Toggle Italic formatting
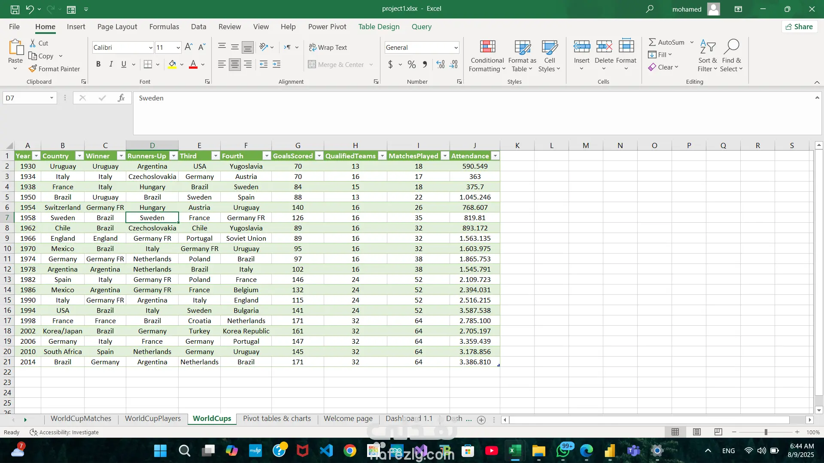Viewport: 824px width, 463px height. 111,64
